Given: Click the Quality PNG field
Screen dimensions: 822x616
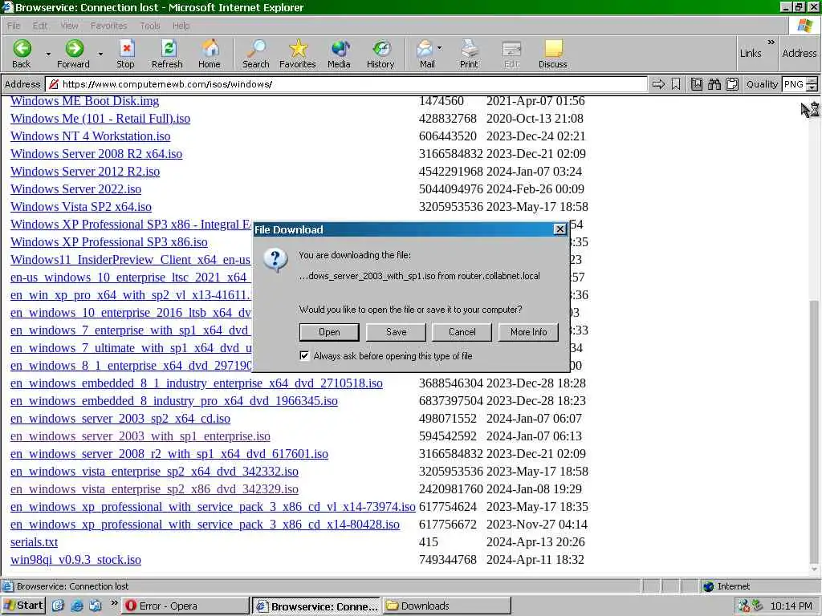Looking at the screenshot, I should click(794, 83).
